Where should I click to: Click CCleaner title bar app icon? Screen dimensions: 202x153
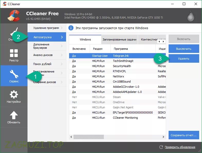point(5,4)
